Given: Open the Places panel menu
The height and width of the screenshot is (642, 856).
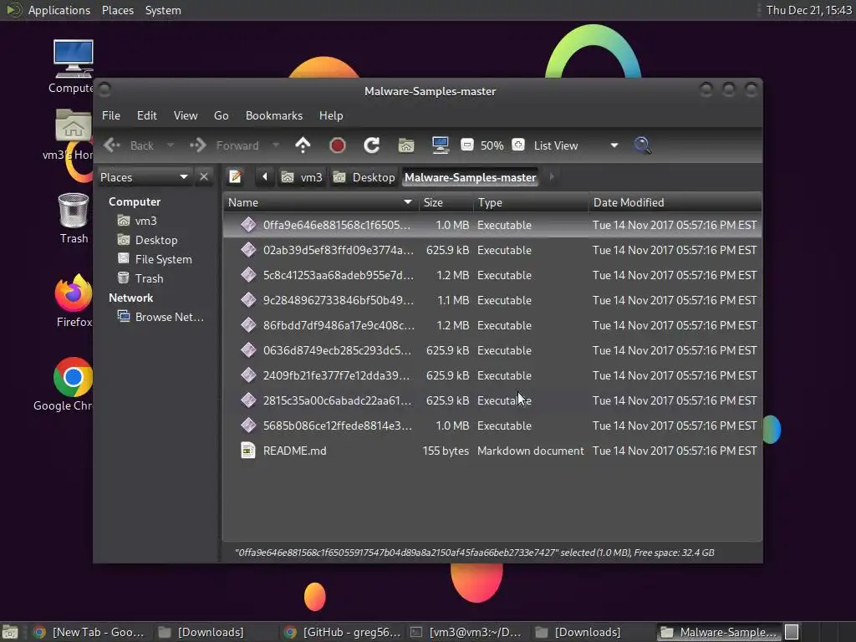Looking at the screenshot, I should click(x=117, y=10).
